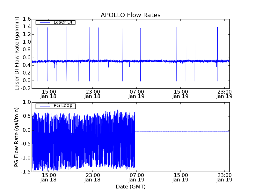Viewport: 255px width, 191px height.
Task: Click the 1.6 tick on the Laser DI axis
Action: [27, 19]
